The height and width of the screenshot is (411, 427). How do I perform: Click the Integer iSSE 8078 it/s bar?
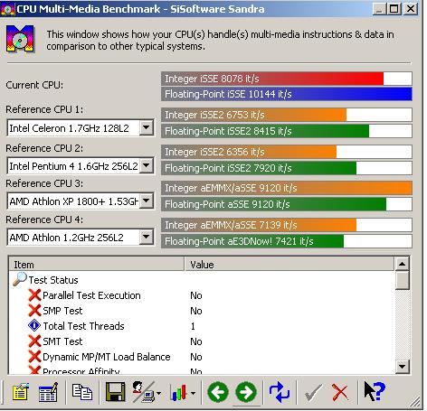[287, 79]
